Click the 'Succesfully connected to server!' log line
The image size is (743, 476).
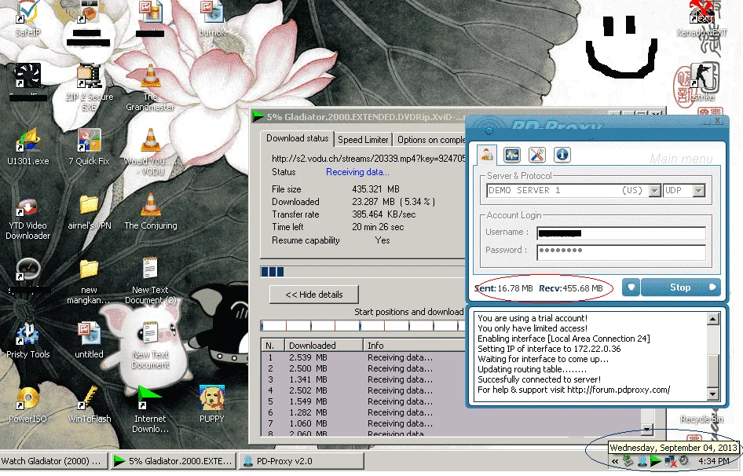point(539,379)
